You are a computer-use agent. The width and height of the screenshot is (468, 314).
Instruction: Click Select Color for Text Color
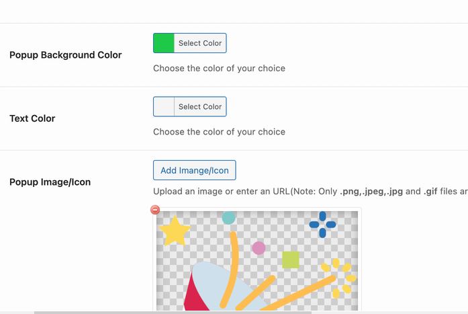coord(200,107)
